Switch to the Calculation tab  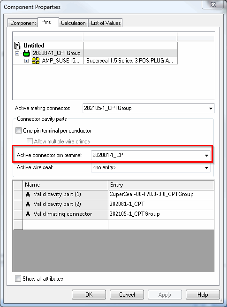73,23
